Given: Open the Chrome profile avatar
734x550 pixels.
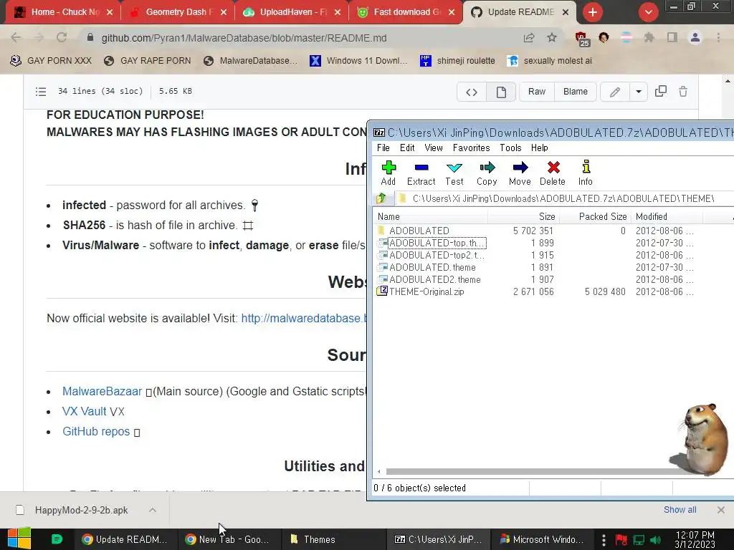Looking at the screenshot, I should tap(695, 37).
